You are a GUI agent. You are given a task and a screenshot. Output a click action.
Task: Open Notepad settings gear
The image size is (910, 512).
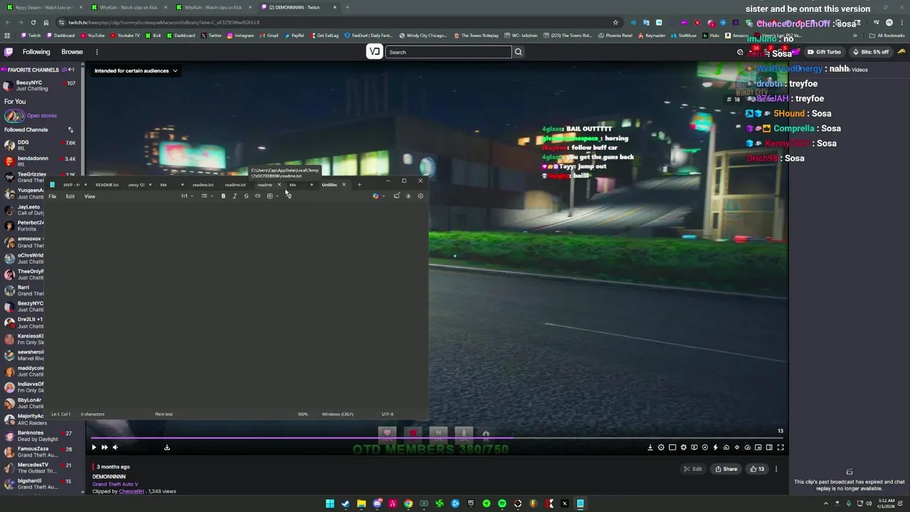[420, 196]
